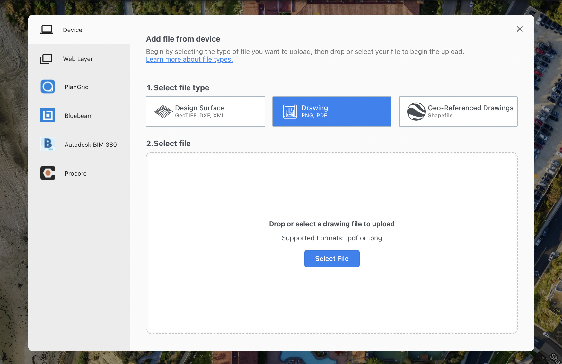Click the Procore logo icon

(48, 173)
